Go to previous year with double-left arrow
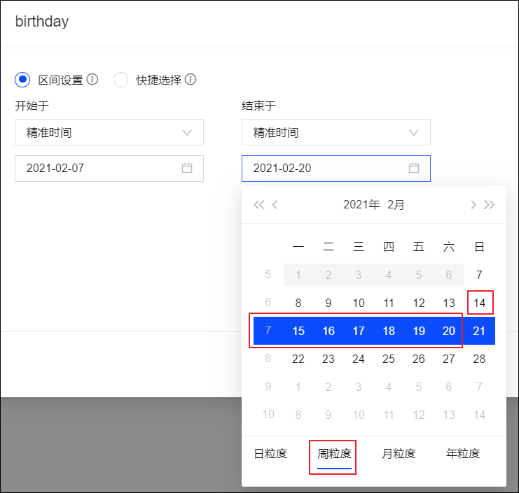 [x=259, y=205]
